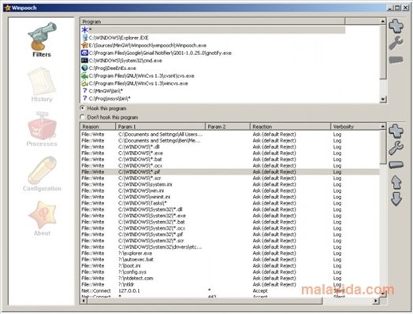Select rule C:\WINDOWS\*.exe
This screenshot has height=314, width=413.
[x=229, y=153]
